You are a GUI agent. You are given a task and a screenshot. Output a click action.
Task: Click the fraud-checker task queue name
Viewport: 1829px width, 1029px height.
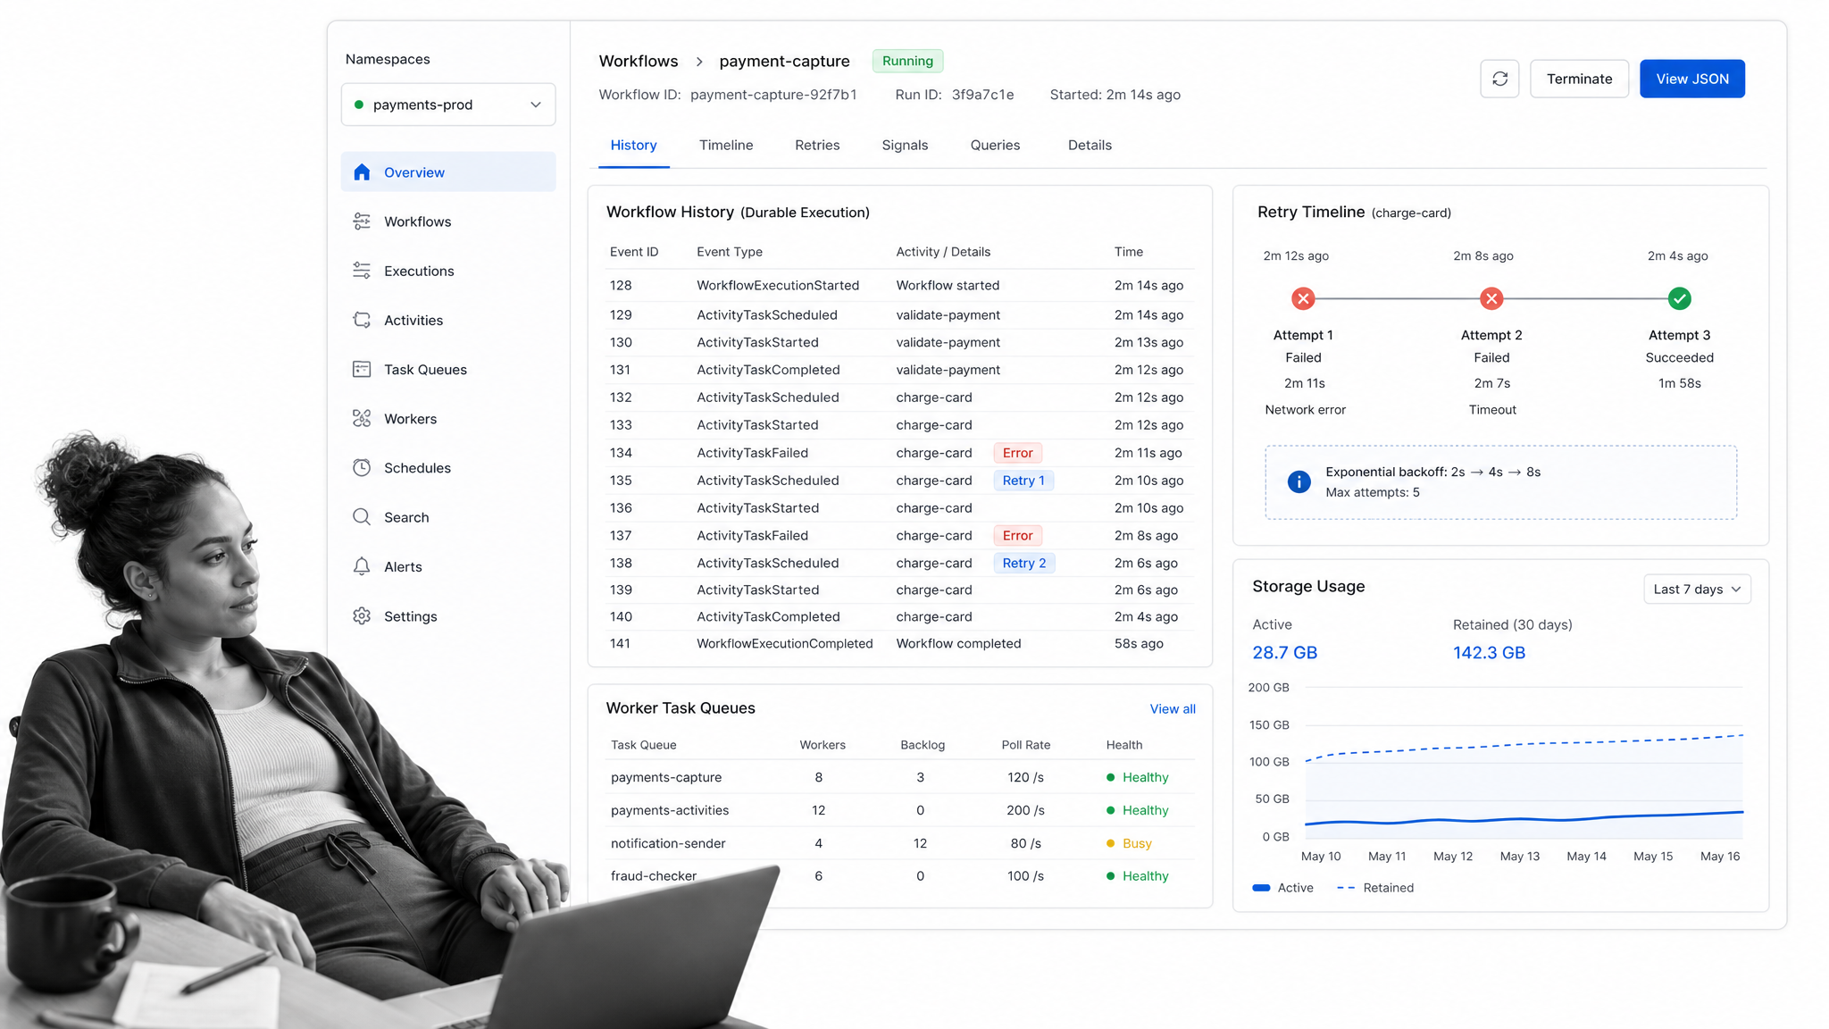coord(654,876)
